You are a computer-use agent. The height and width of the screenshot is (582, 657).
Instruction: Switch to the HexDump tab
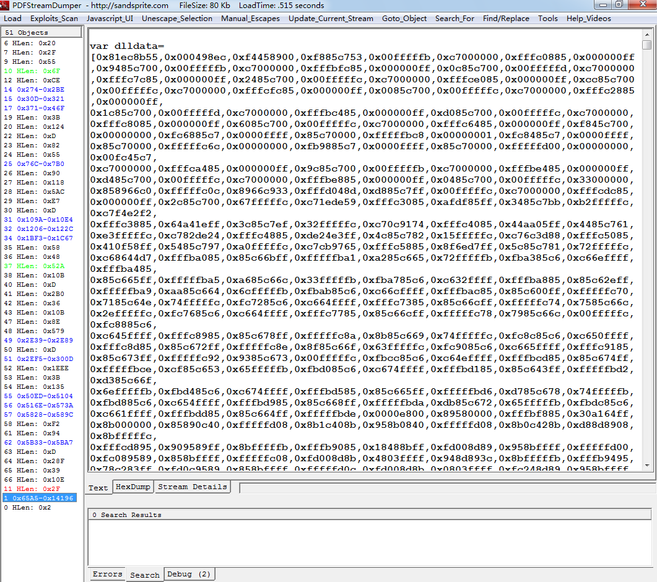coord(133,487)
